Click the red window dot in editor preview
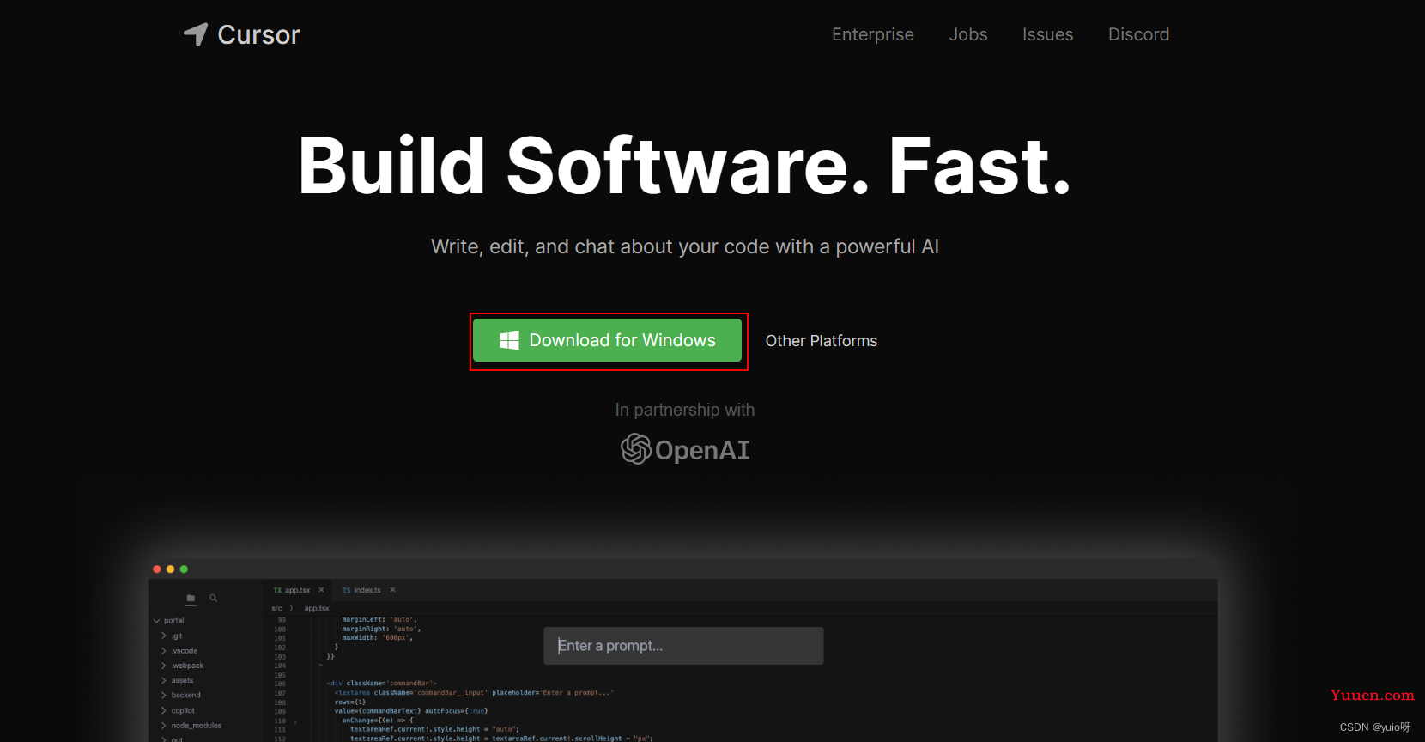Image resolution: width=1425 pixels, height=742 pixels. click(157, 569)
